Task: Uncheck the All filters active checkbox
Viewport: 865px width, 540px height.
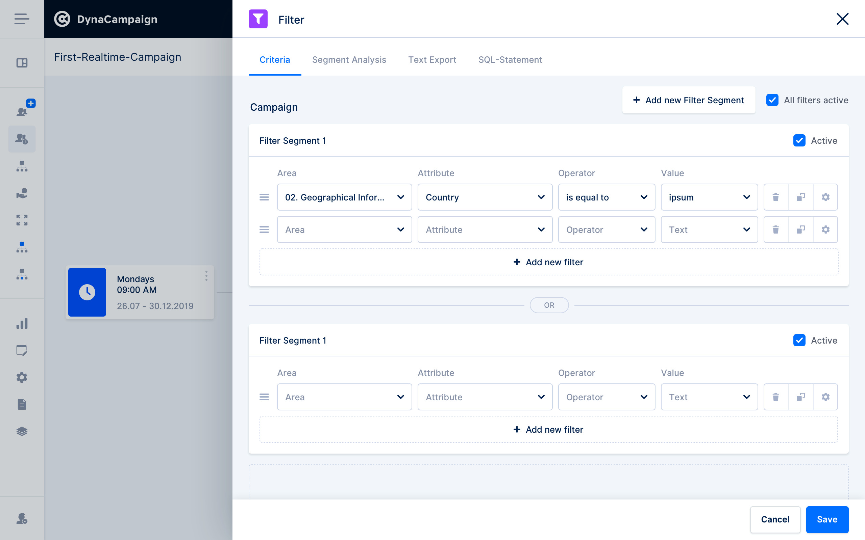Action: pos(772,100)
